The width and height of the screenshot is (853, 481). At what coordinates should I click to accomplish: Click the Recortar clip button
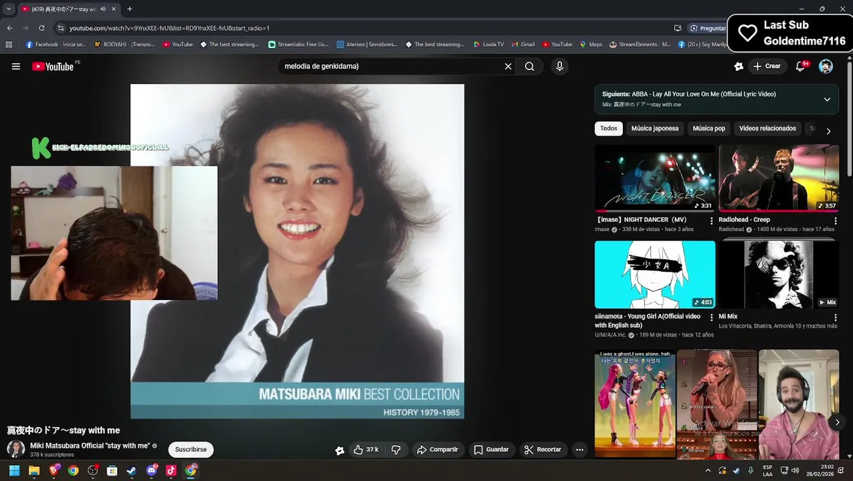(543, 450)
